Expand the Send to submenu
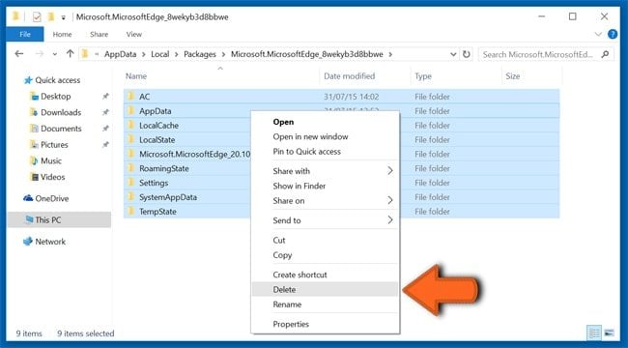628x348 pixels. tap(326, 220)
